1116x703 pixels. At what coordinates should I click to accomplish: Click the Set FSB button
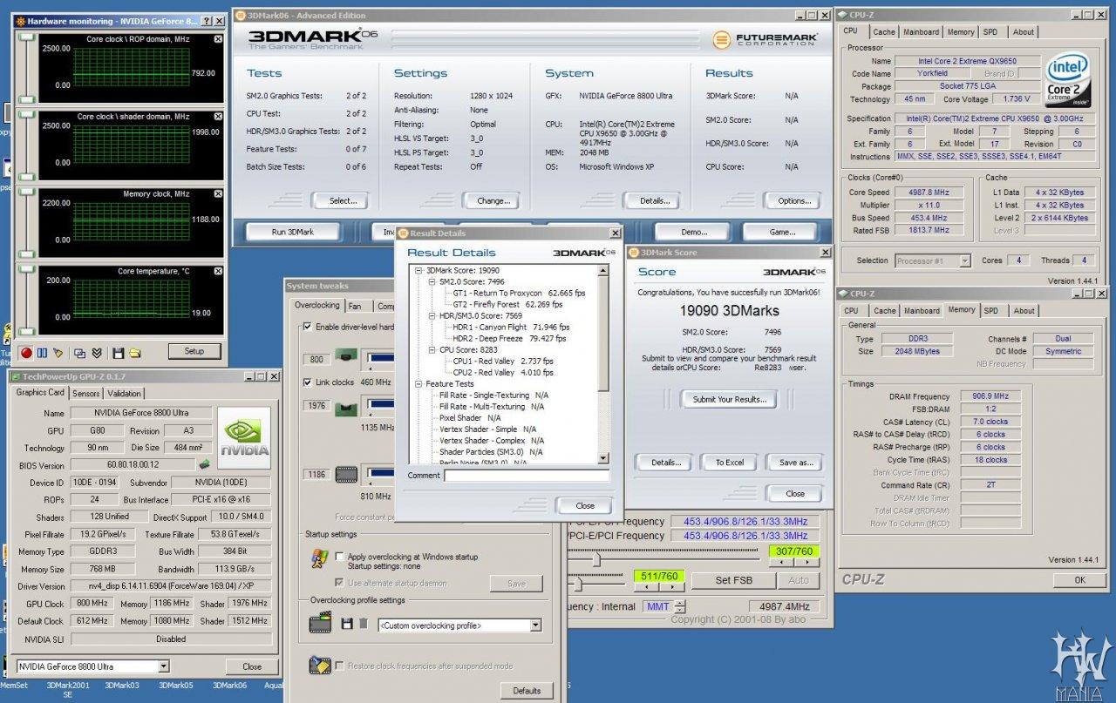pyautogui.click(x=733, y=580)
